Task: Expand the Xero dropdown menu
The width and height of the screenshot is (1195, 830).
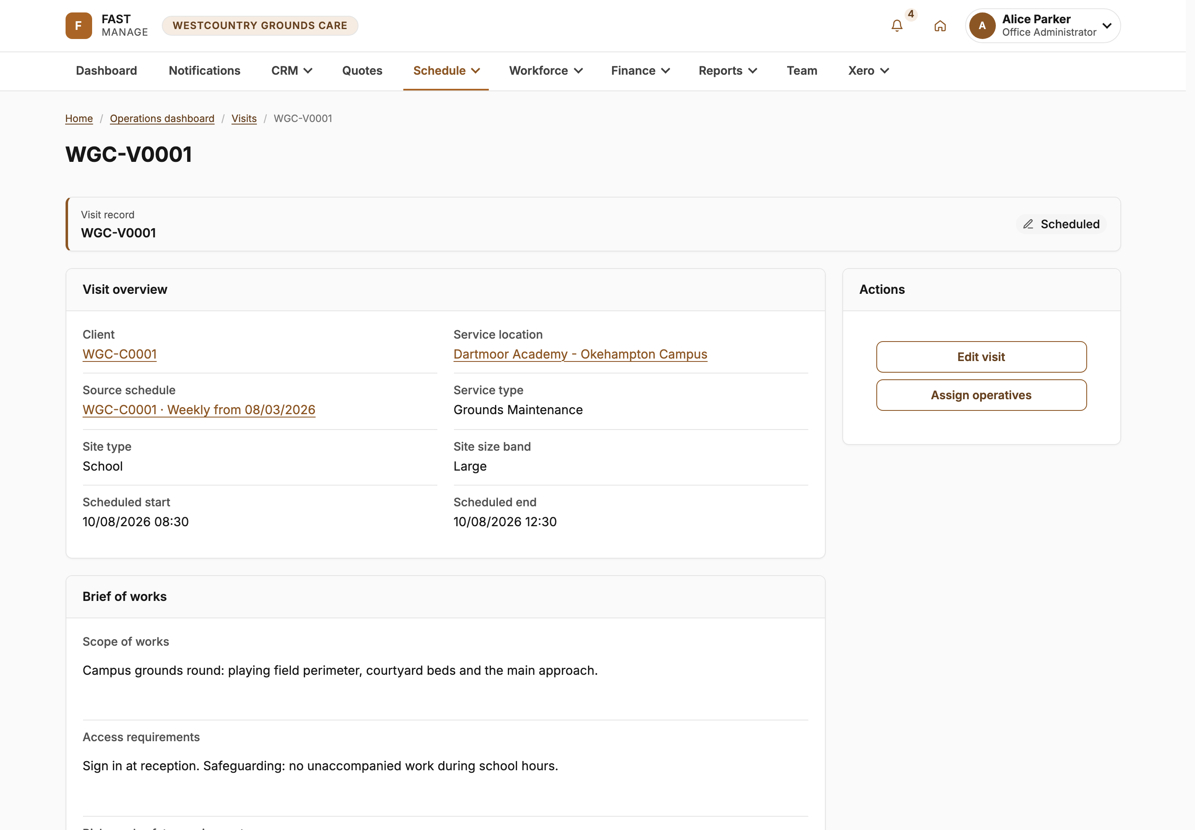Action: [868, 71]
